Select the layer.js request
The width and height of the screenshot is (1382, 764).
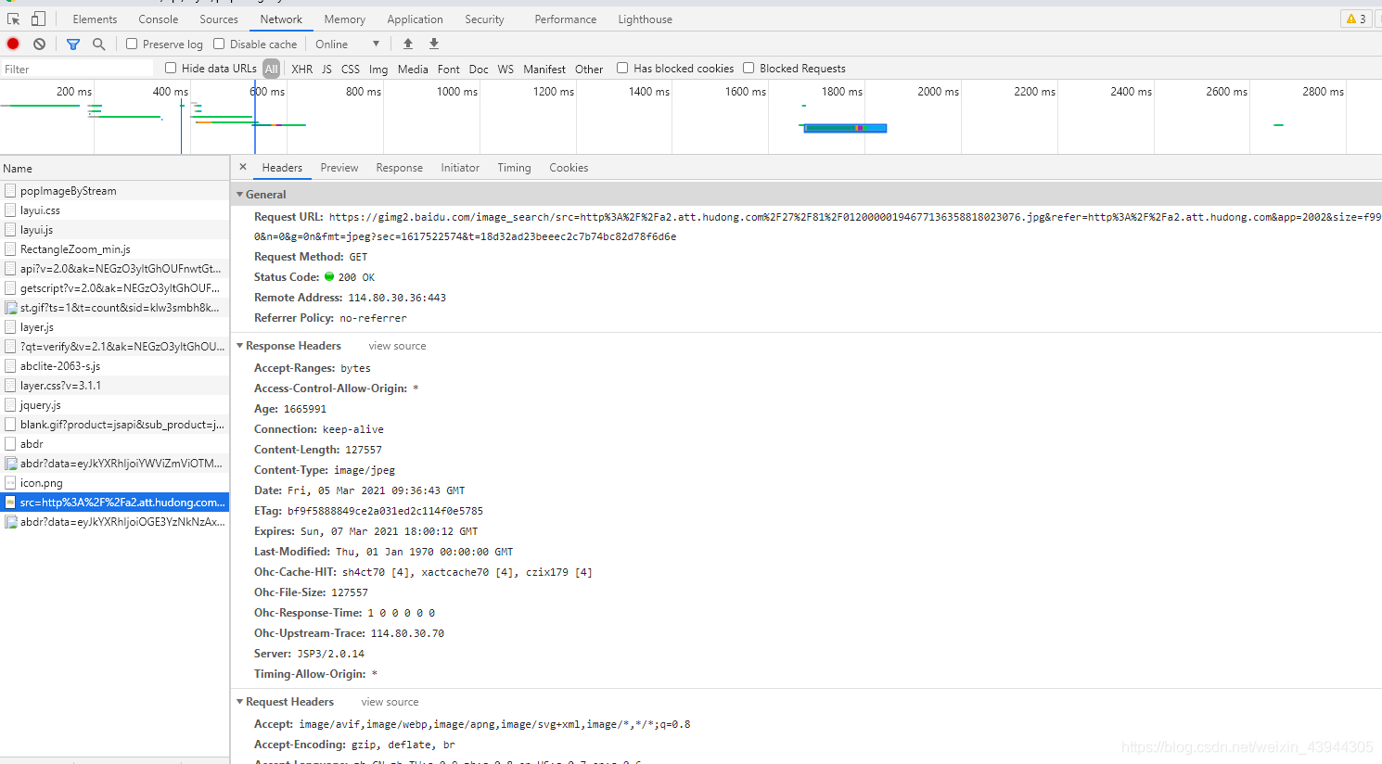114,327
